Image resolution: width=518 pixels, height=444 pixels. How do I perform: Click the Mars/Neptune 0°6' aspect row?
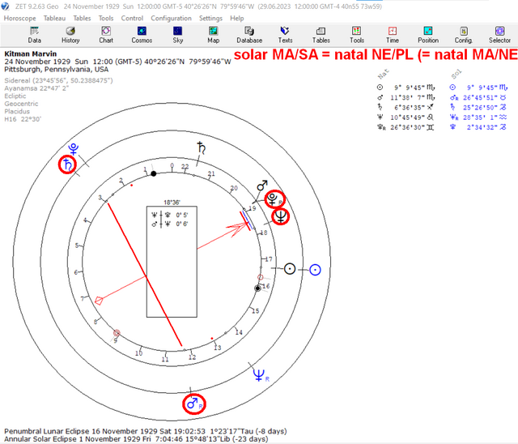[170, 224]
